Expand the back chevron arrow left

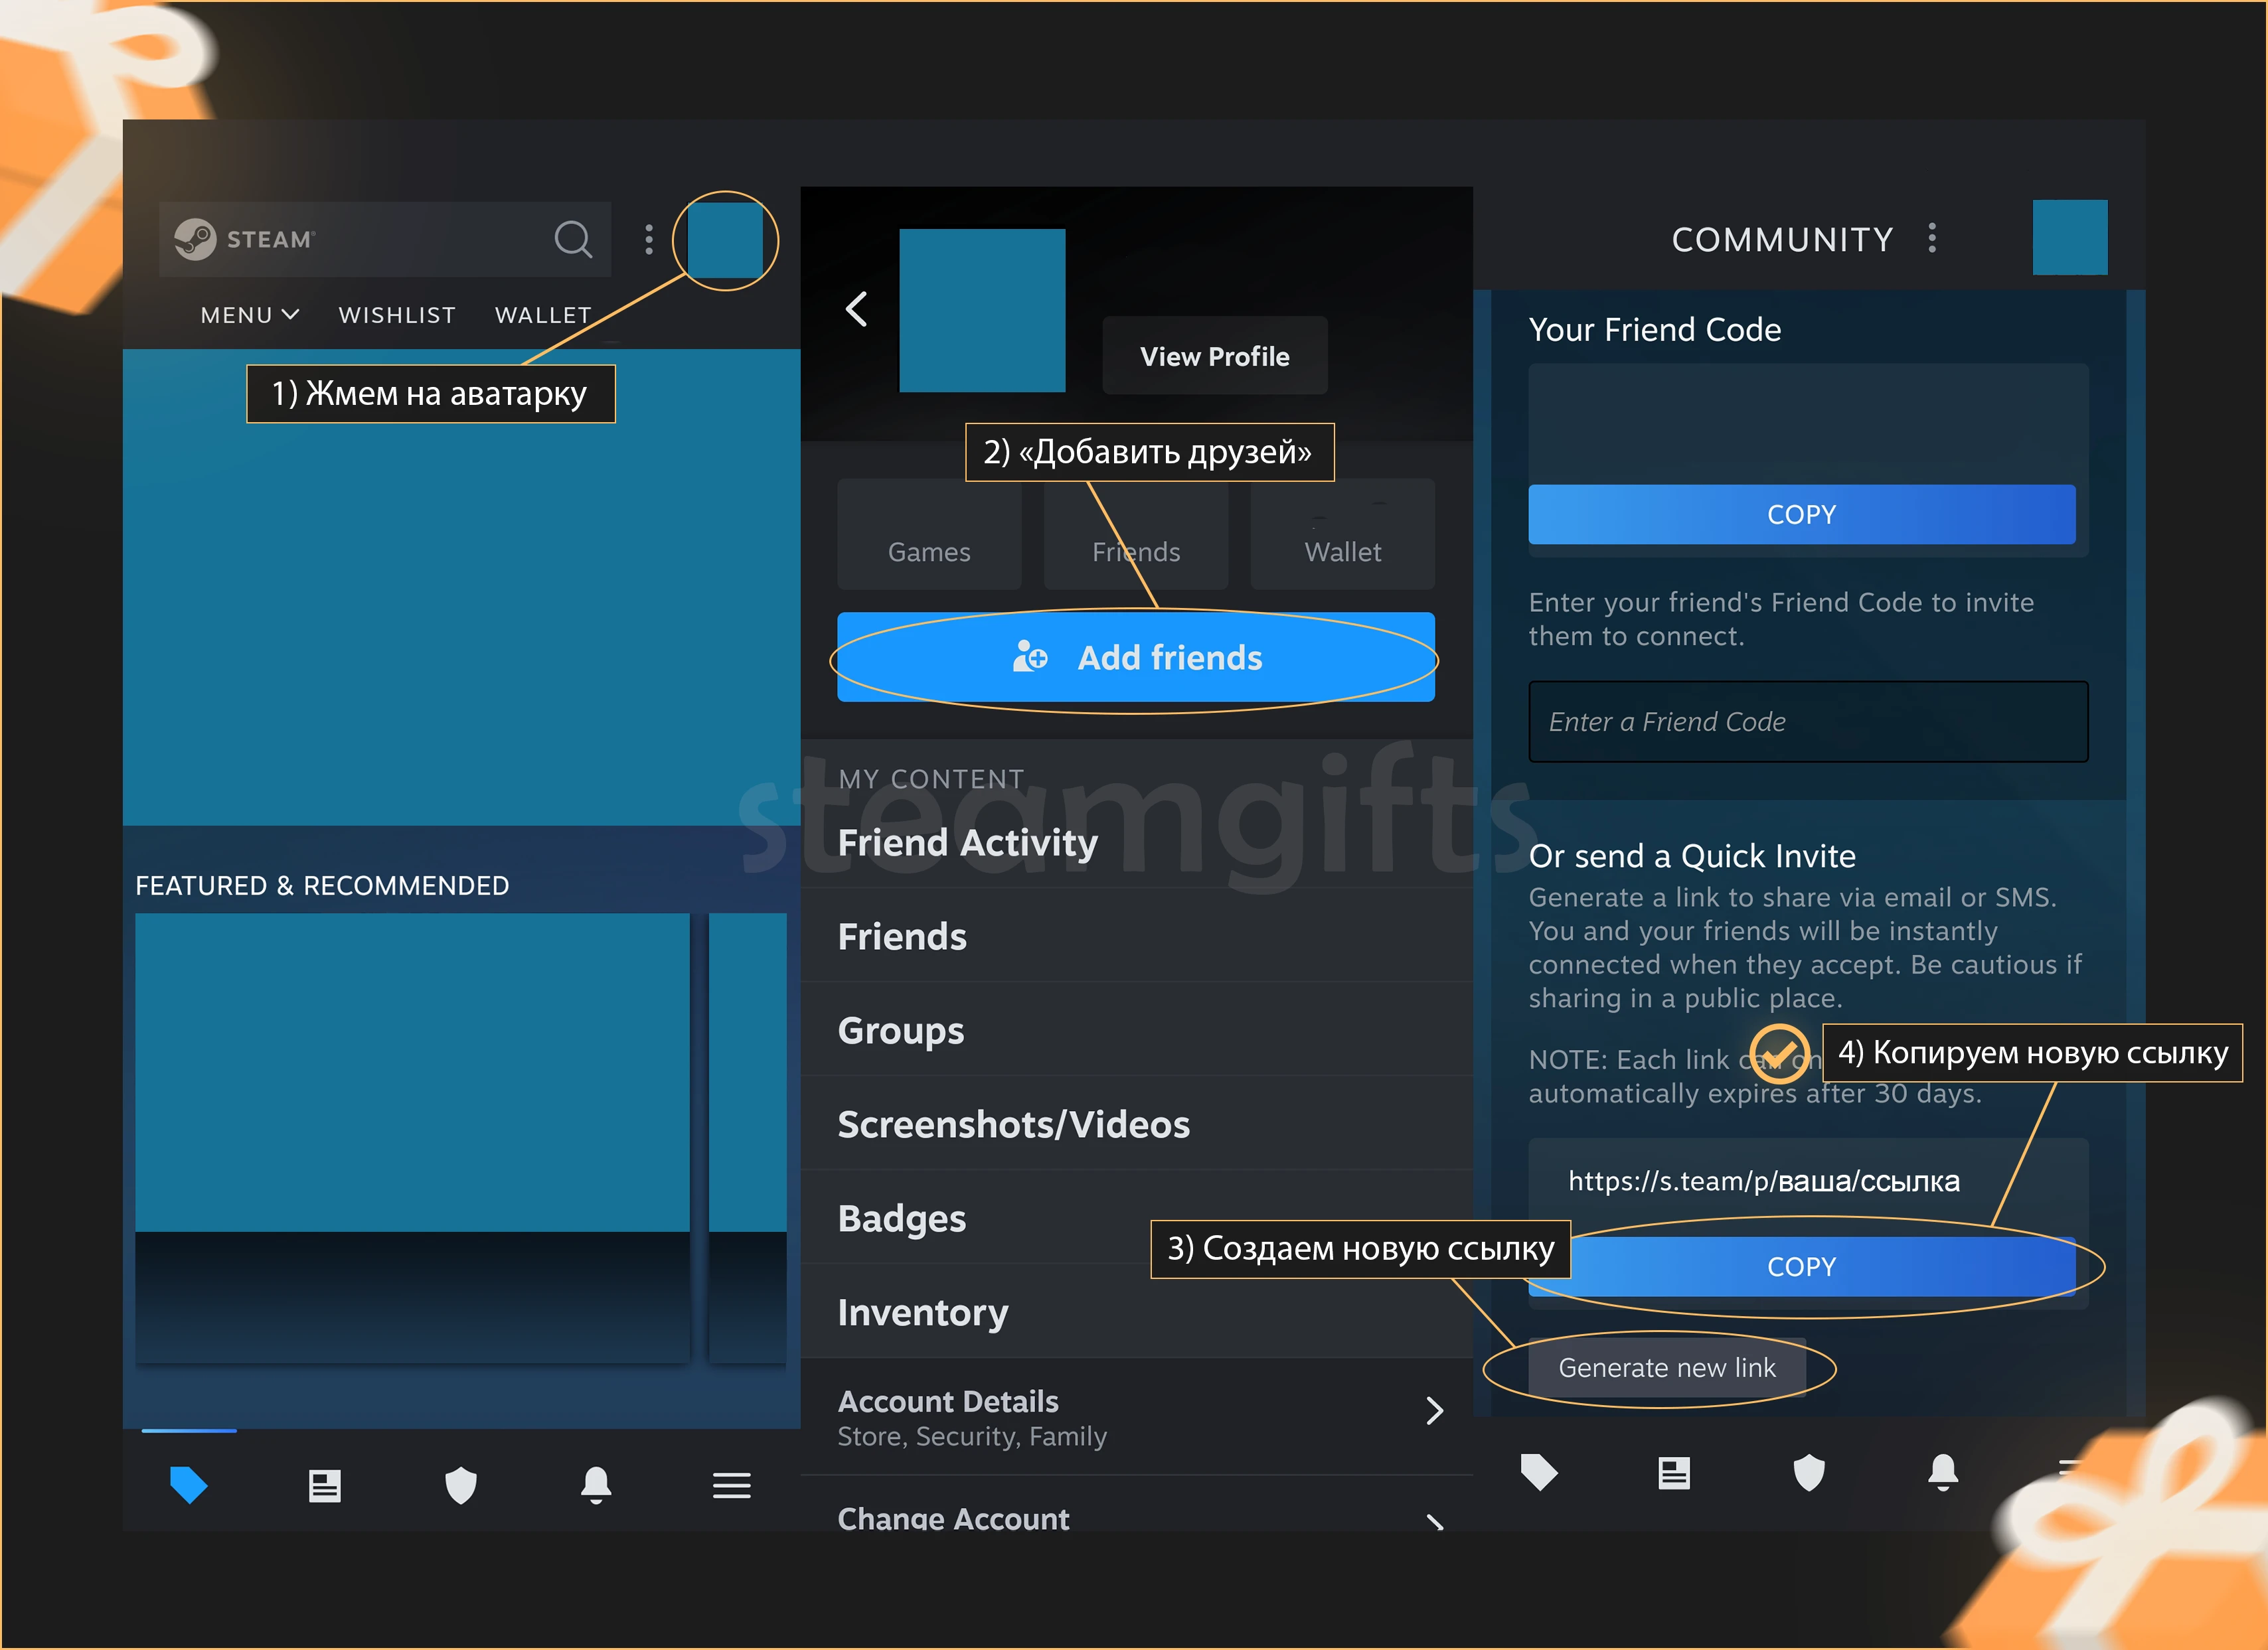pyautogui.click(x=859, y=308)
